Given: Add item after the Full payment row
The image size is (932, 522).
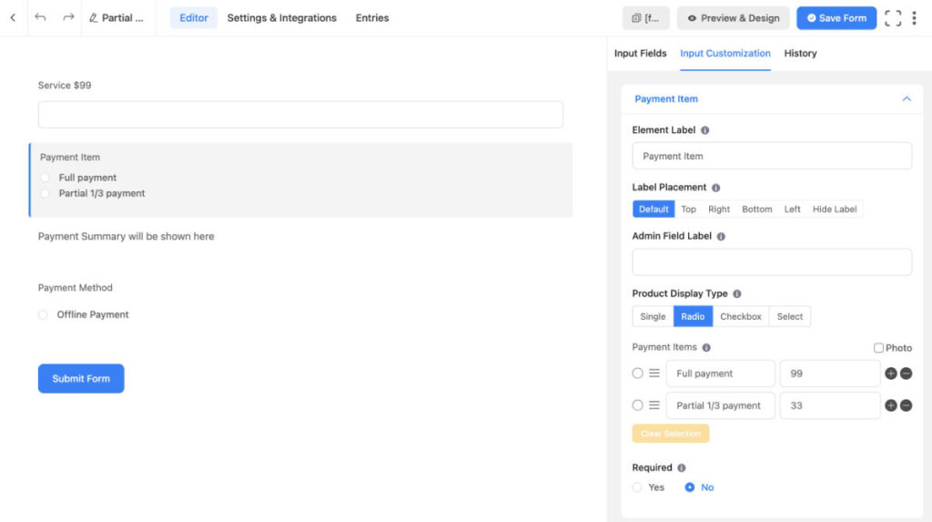Looking at the screenshot, I should (890, 374).
